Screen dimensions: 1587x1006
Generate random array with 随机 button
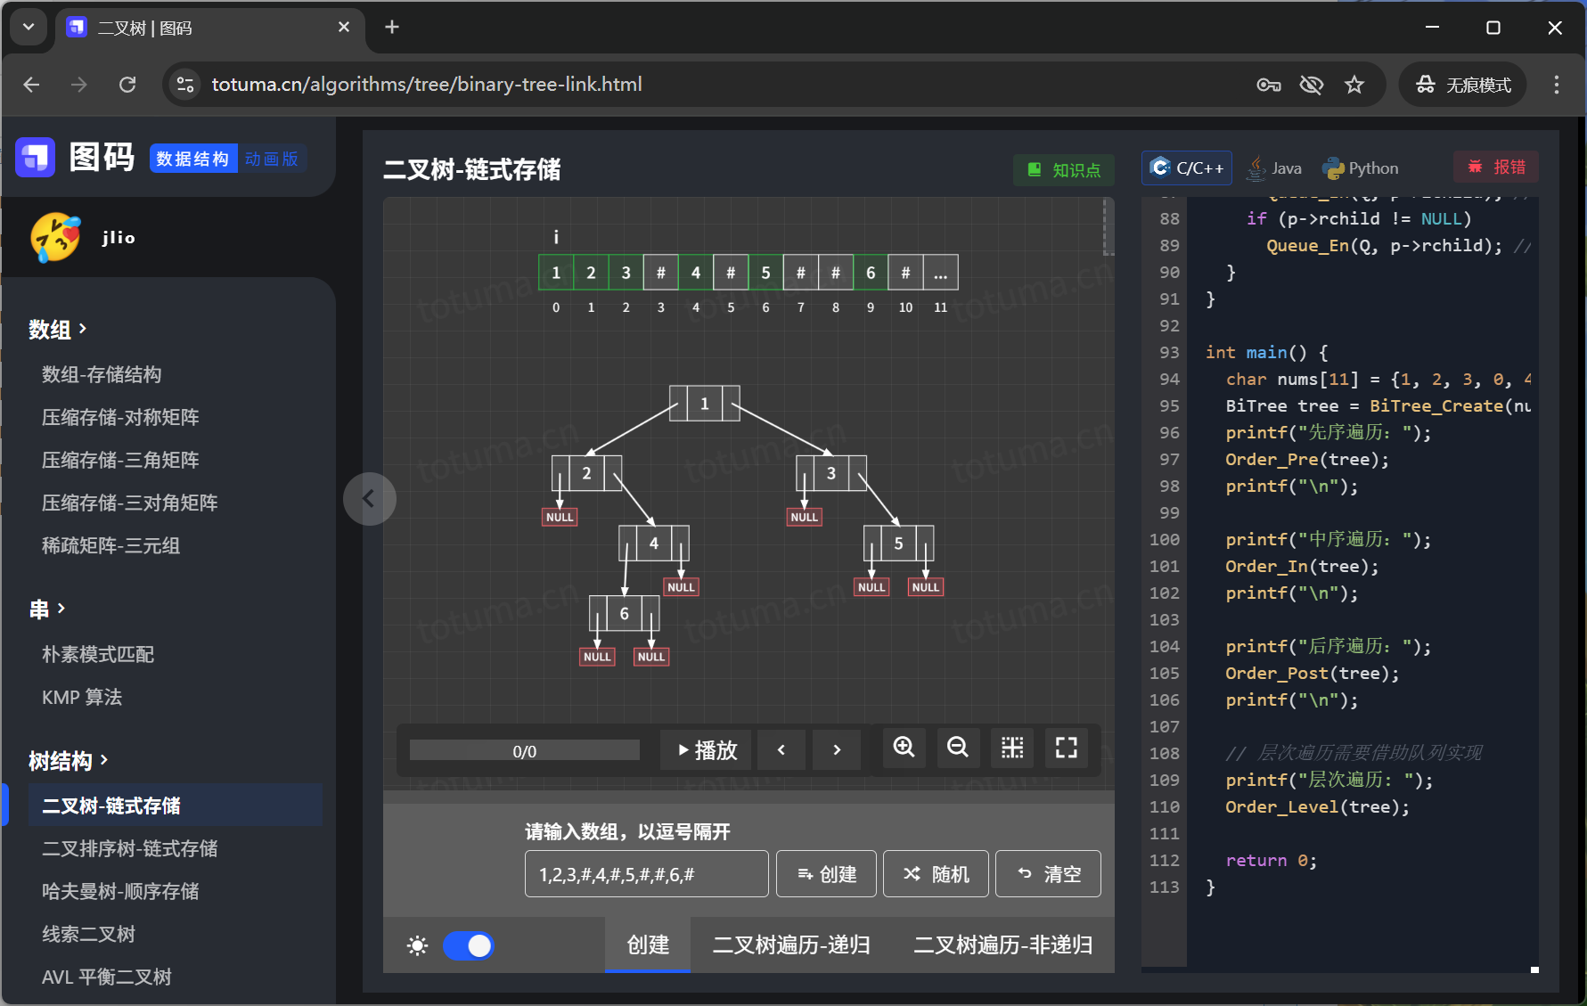(x=936, y=874)
